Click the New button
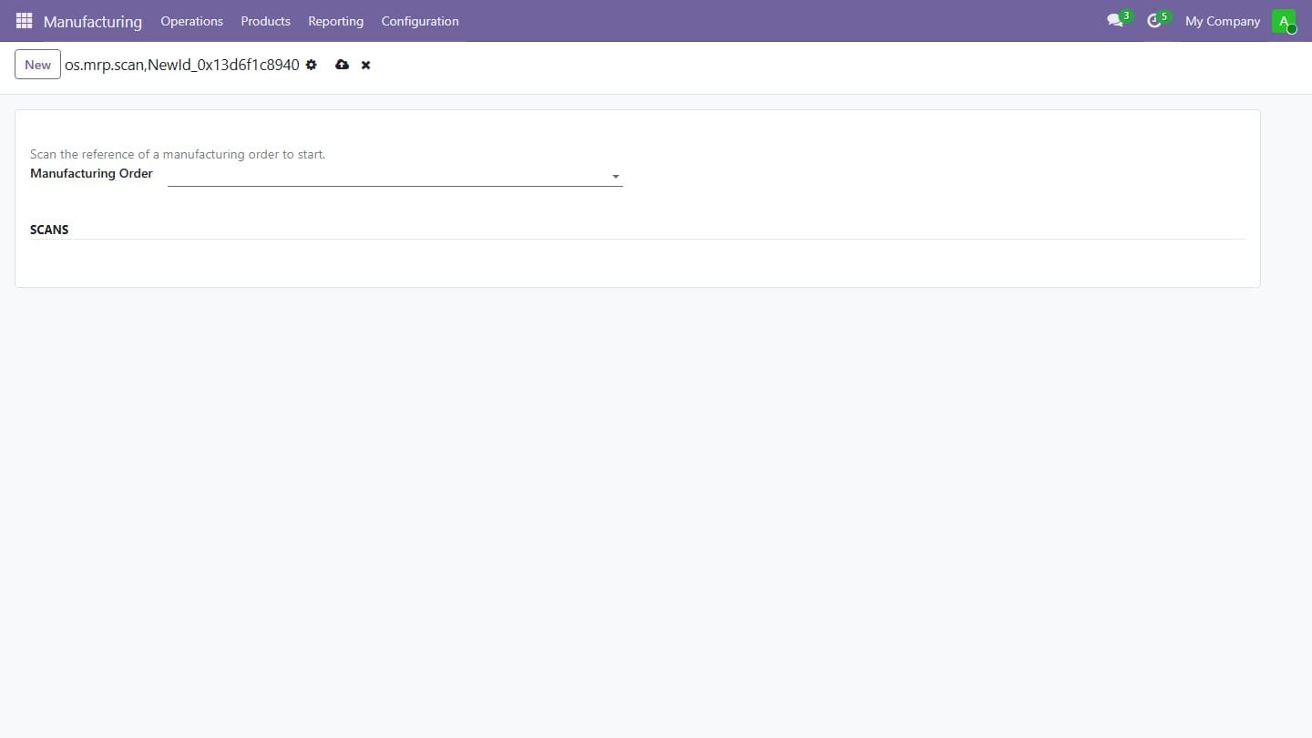 [x=37, y=65]
